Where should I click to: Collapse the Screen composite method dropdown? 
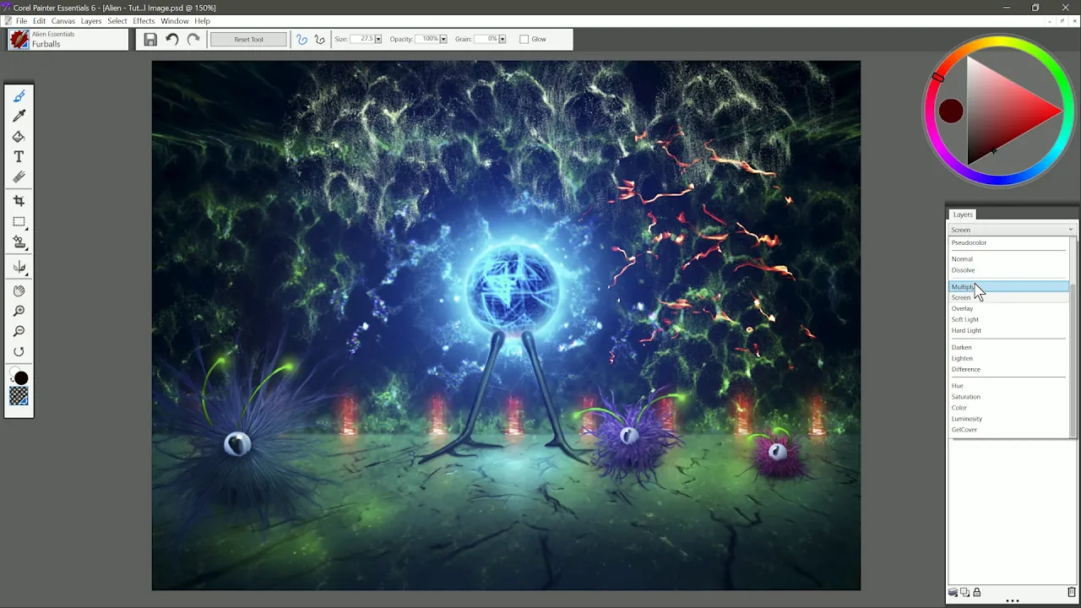click(1012, 230)
